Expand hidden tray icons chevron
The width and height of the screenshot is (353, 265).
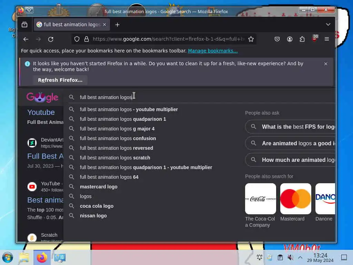(300, 257)
